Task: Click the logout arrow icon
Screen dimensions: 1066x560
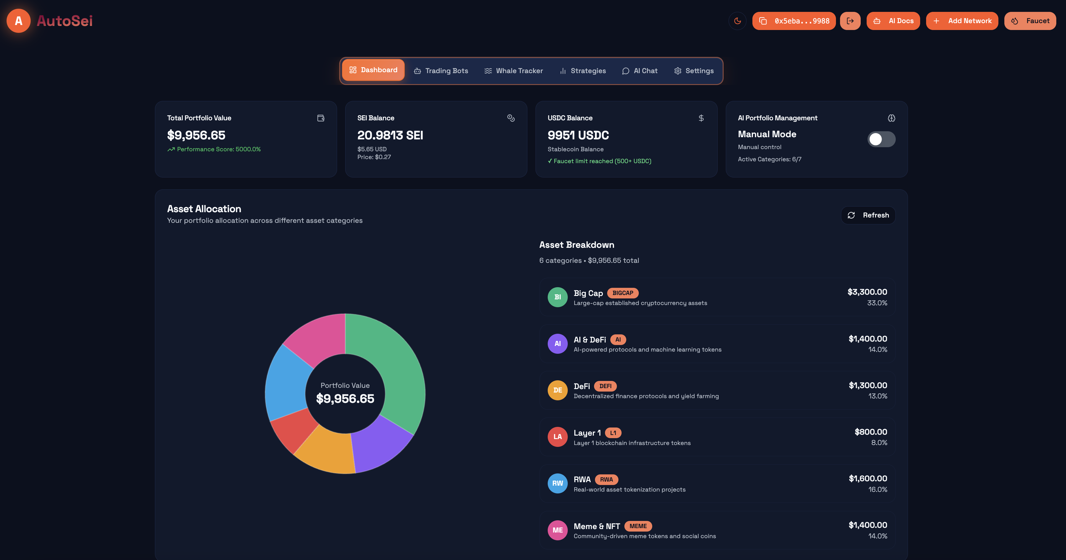Action: click(x=850, y=21)
